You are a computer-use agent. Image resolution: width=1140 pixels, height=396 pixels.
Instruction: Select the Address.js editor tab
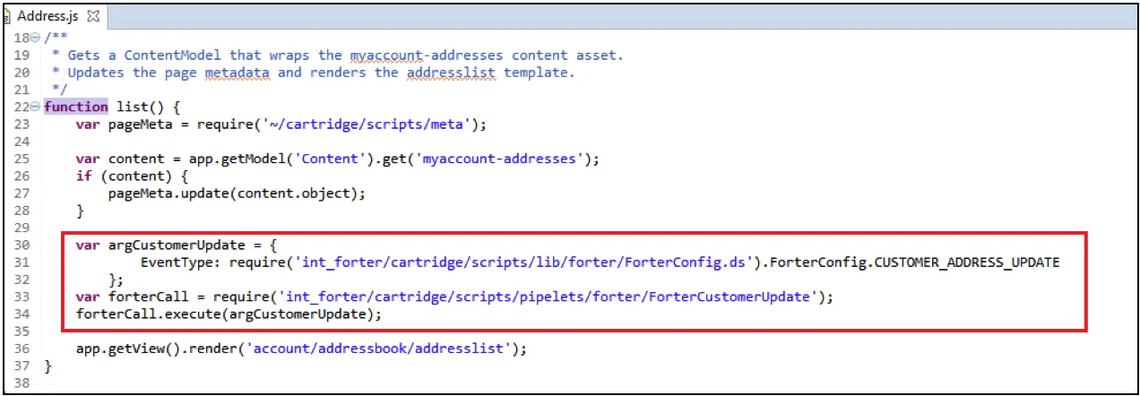pyautogui.click(x=54, y=16)
